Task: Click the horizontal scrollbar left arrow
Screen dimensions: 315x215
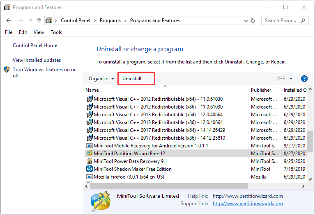Action: point(86,186)
